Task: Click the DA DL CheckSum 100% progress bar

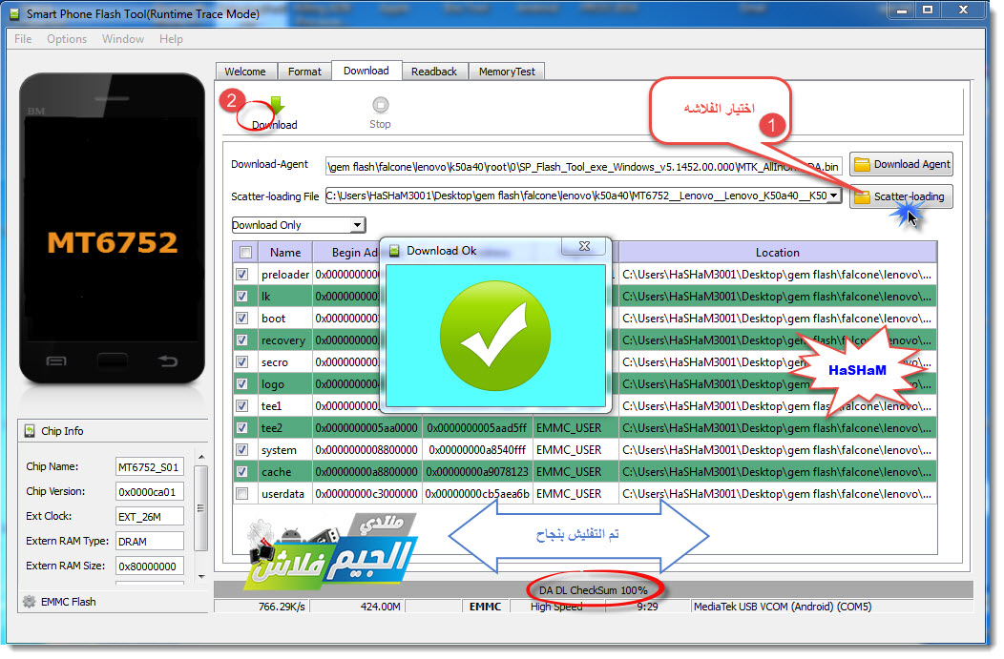Action: click(593, 590)
